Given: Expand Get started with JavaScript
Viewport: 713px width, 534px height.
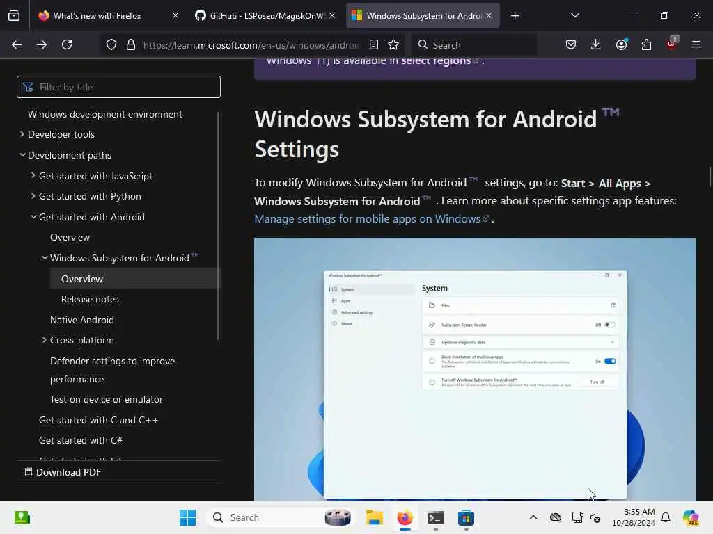Looking at the screenshot, I should 33,176.
